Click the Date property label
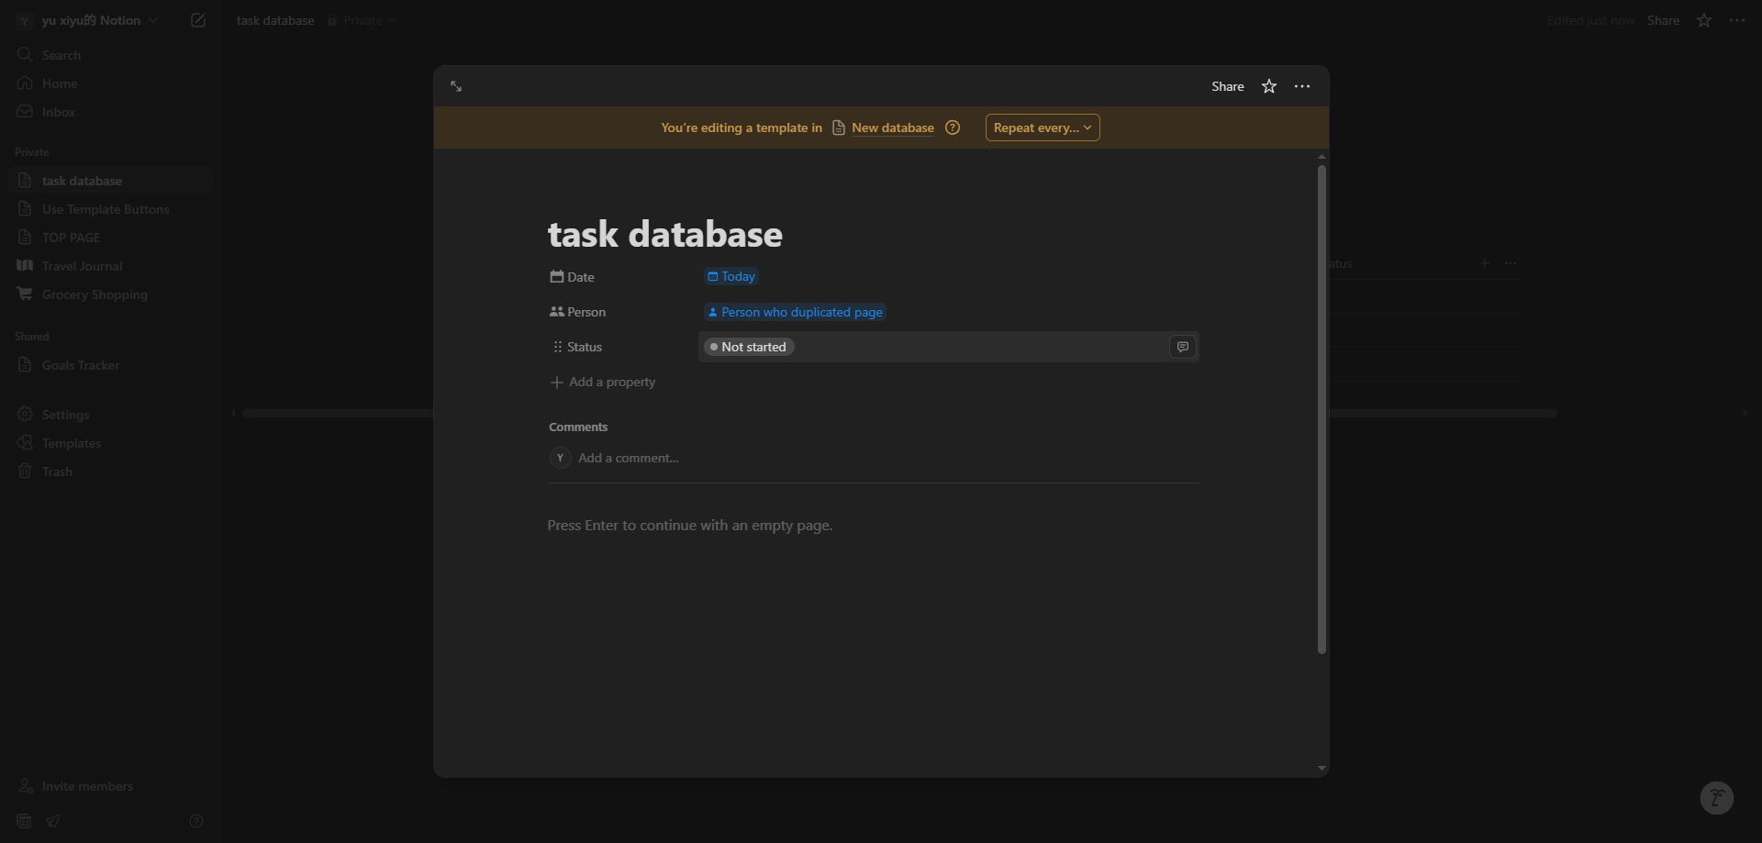Image resolution: width=1762 pixels, height=843 pixels. 572,277
